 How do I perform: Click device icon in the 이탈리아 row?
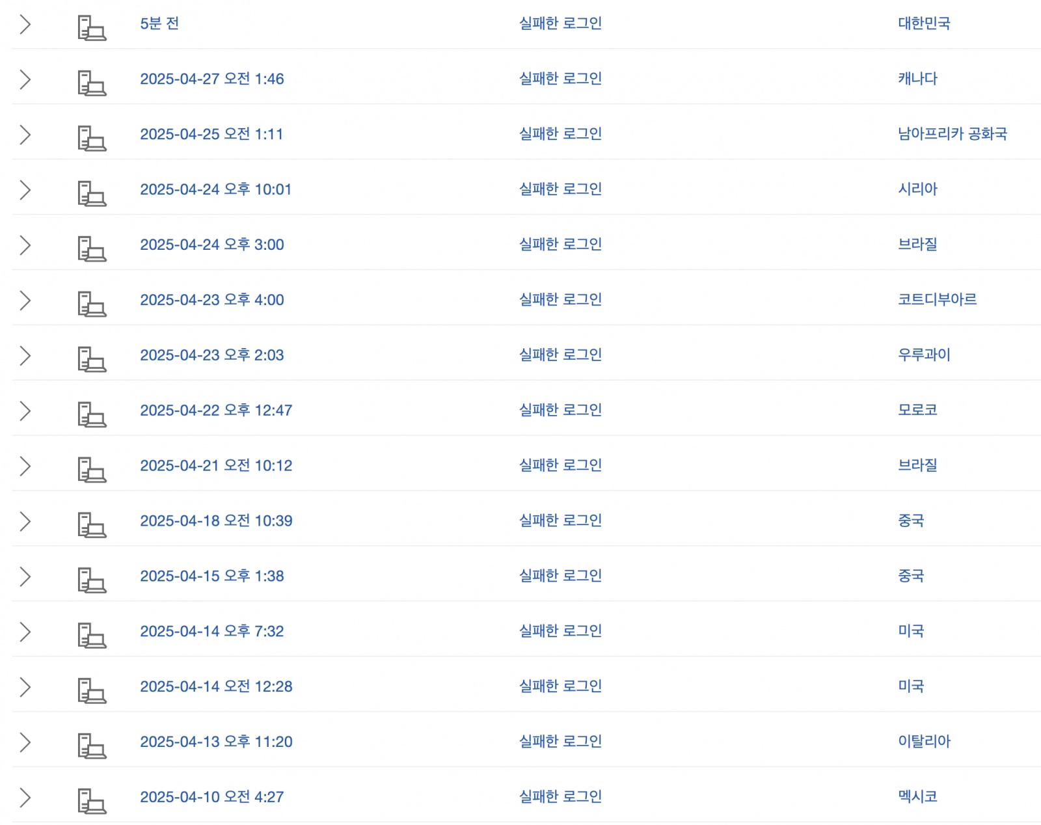[92, 746]
